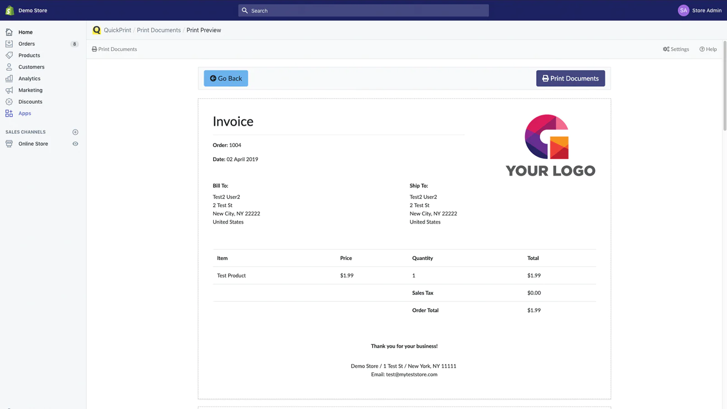Open Home from the sidebar
The image size is (727, 409).
pos(25,32)
